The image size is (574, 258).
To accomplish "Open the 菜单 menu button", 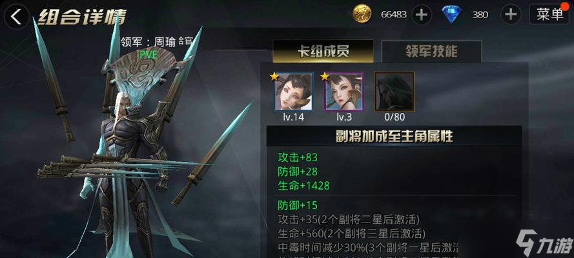I will click(549, 14).
